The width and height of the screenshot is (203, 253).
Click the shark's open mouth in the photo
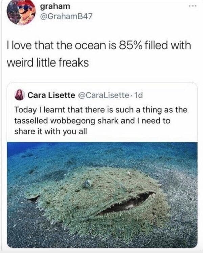coord(127,203)
